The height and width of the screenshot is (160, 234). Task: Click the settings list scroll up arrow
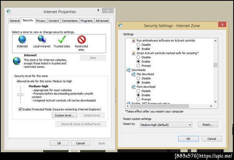coord(215,40)
